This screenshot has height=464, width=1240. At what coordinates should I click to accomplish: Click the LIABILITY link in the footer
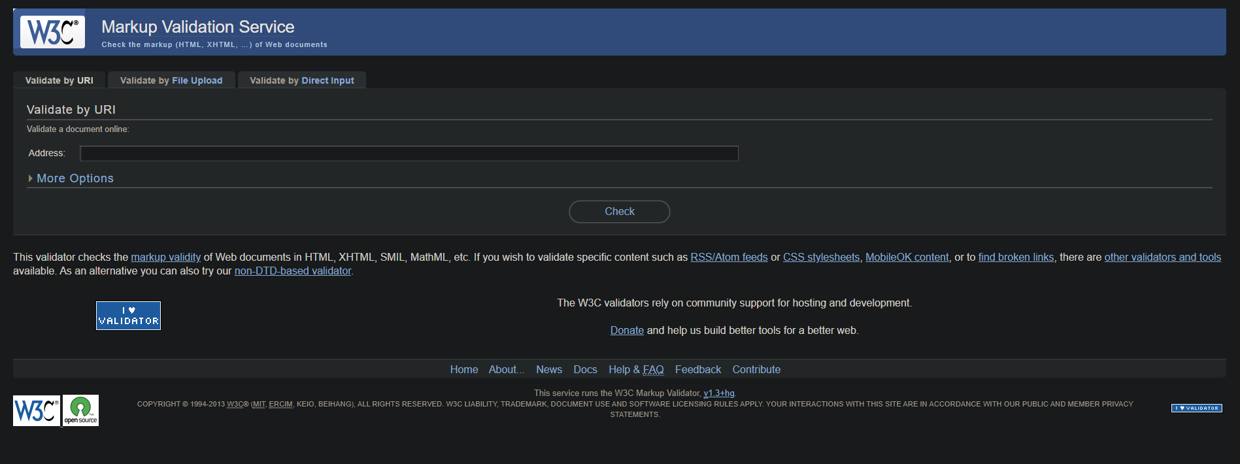pos(480,405)
